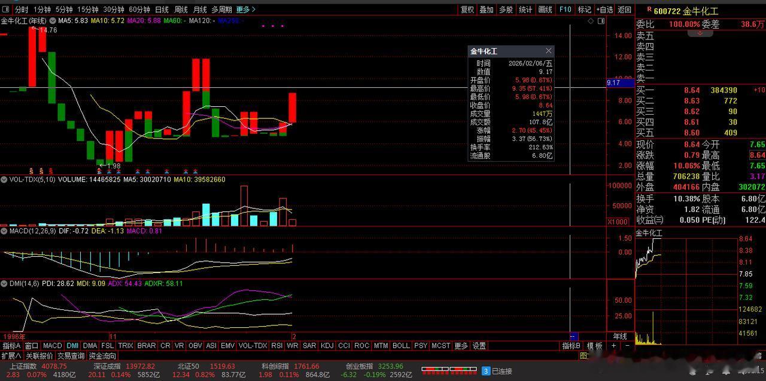Open indicator 设置 settings
This screenshot has height=381, width=766.
pos(479,346)
